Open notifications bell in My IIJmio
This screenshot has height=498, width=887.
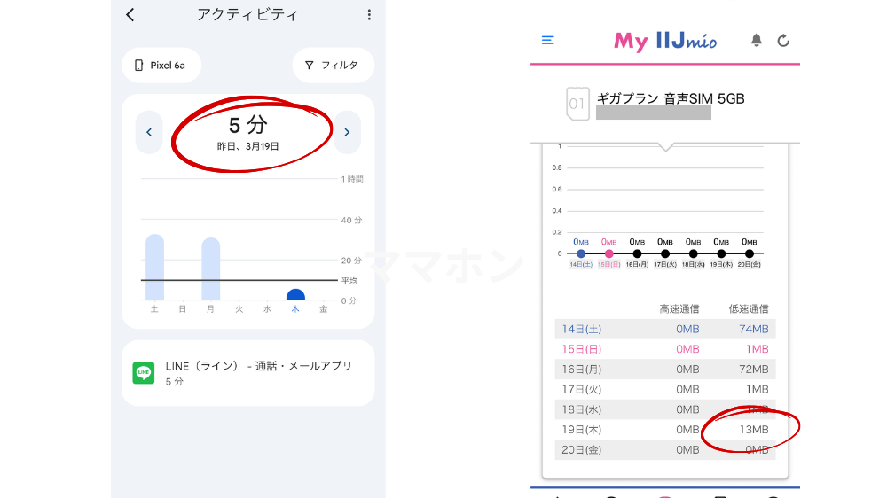tap(757, 40)
